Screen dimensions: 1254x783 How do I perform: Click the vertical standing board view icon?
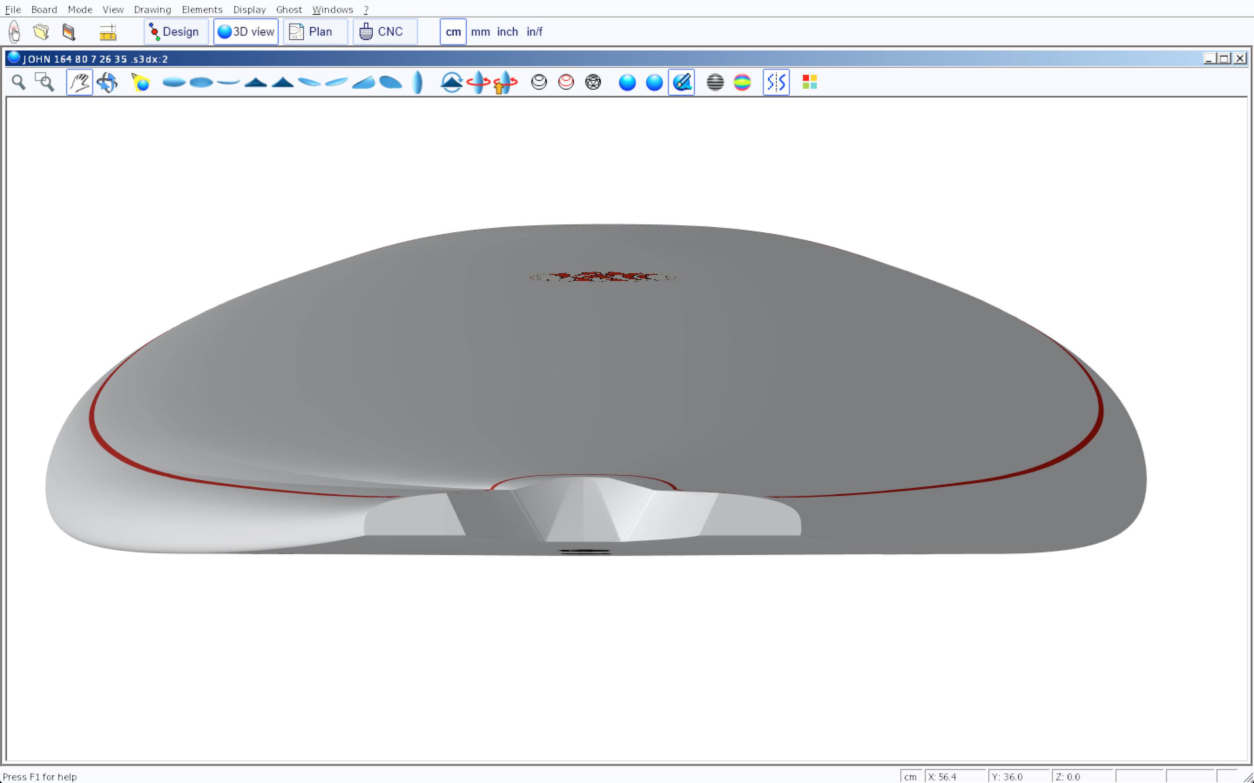(418, 82)
